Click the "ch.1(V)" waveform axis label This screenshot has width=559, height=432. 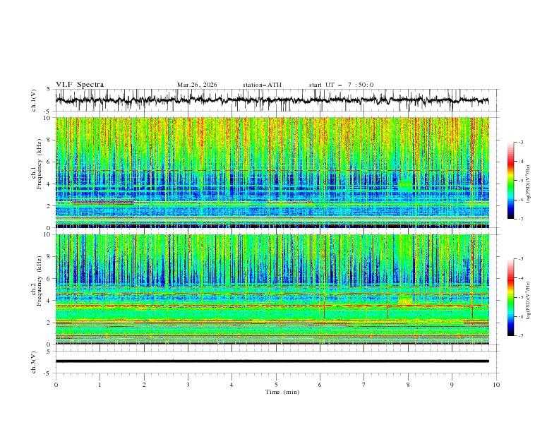[x=34, y=100]
